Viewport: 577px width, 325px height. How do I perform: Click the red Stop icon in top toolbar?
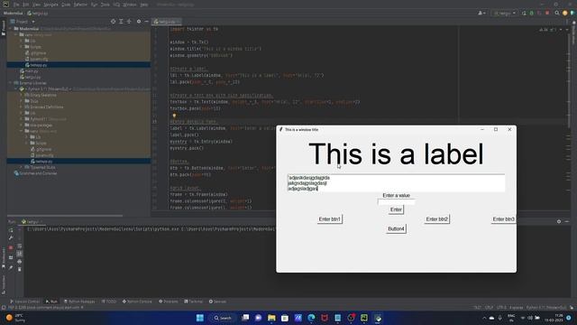pos(547,13)
